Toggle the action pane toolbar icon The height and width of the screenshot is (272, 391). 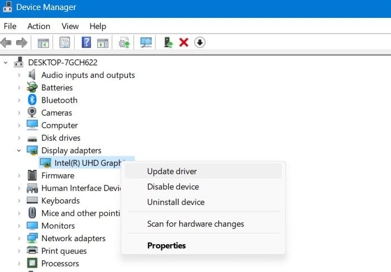[102, 43]
